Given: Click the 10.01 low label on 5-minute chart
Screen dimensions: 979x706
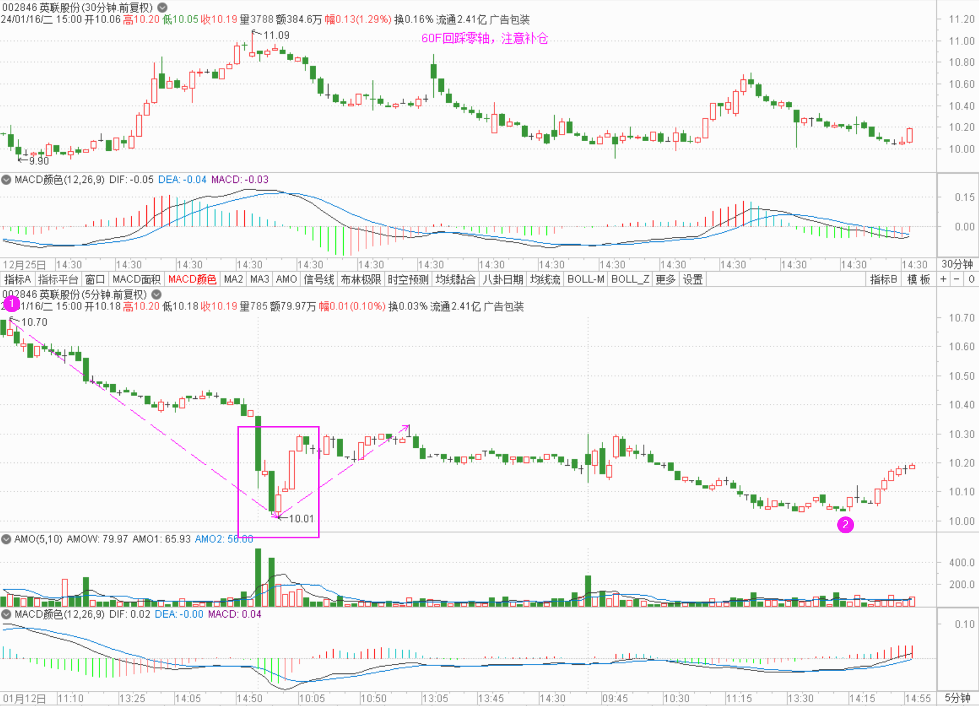Looking at the screenshot, I should [301, 519].
